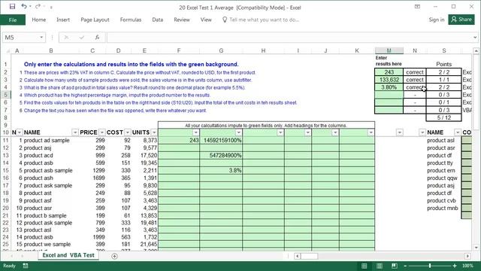Select the Excel and VBA Test sheet tab

pyautogui.click(x=68, y=255)
